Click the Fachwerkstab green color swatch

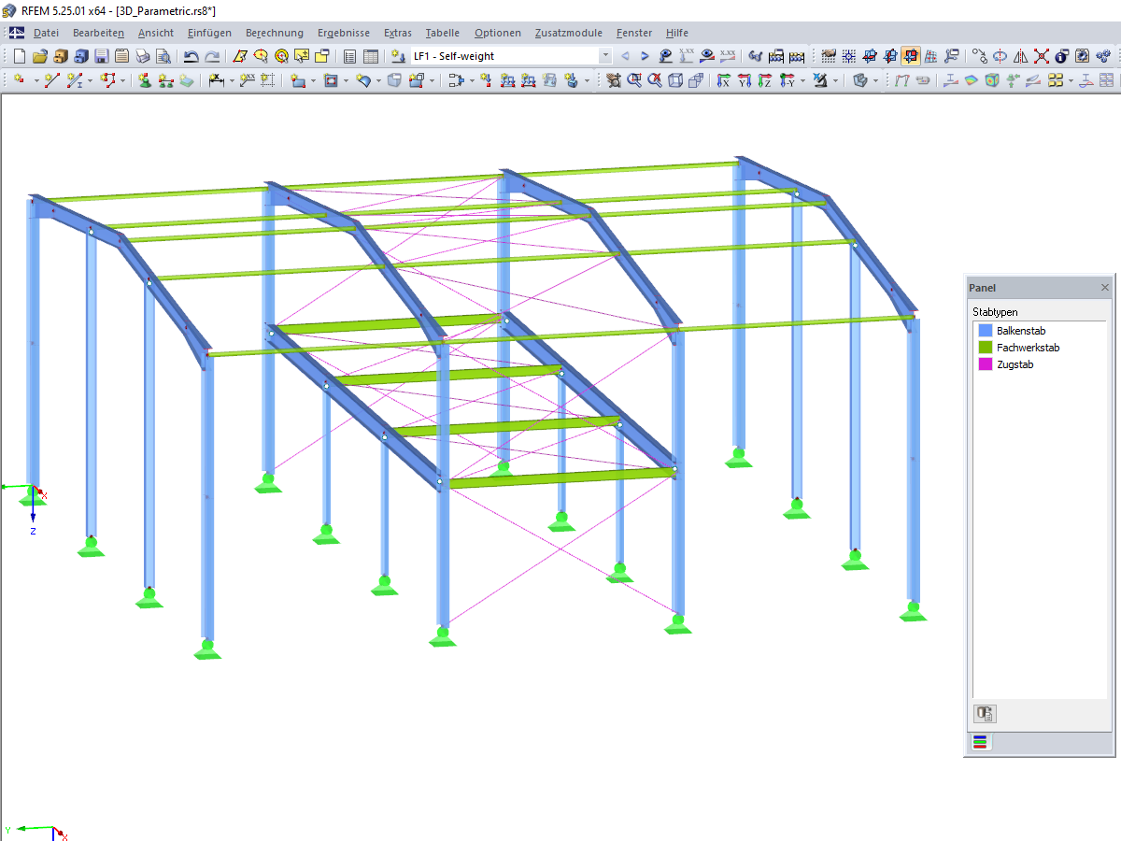point(985,348)
